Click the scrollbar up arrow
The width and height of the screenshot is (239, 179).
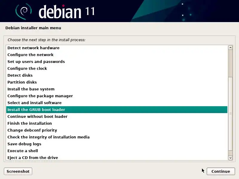230,48
